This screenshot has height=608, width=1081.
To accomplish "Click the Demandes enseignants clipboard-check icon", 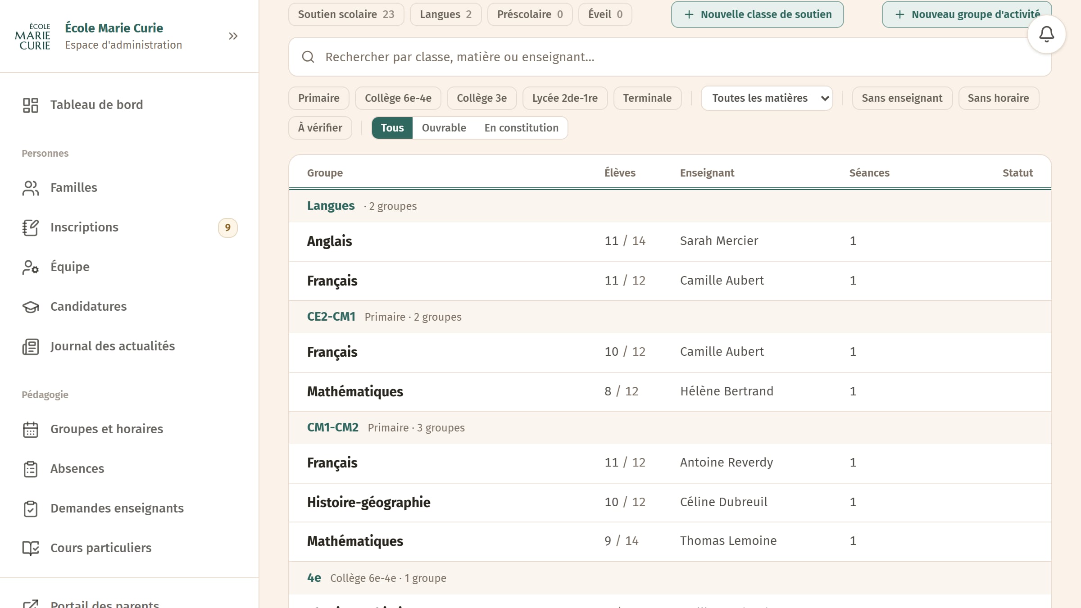I will click(x=31, y=508).
